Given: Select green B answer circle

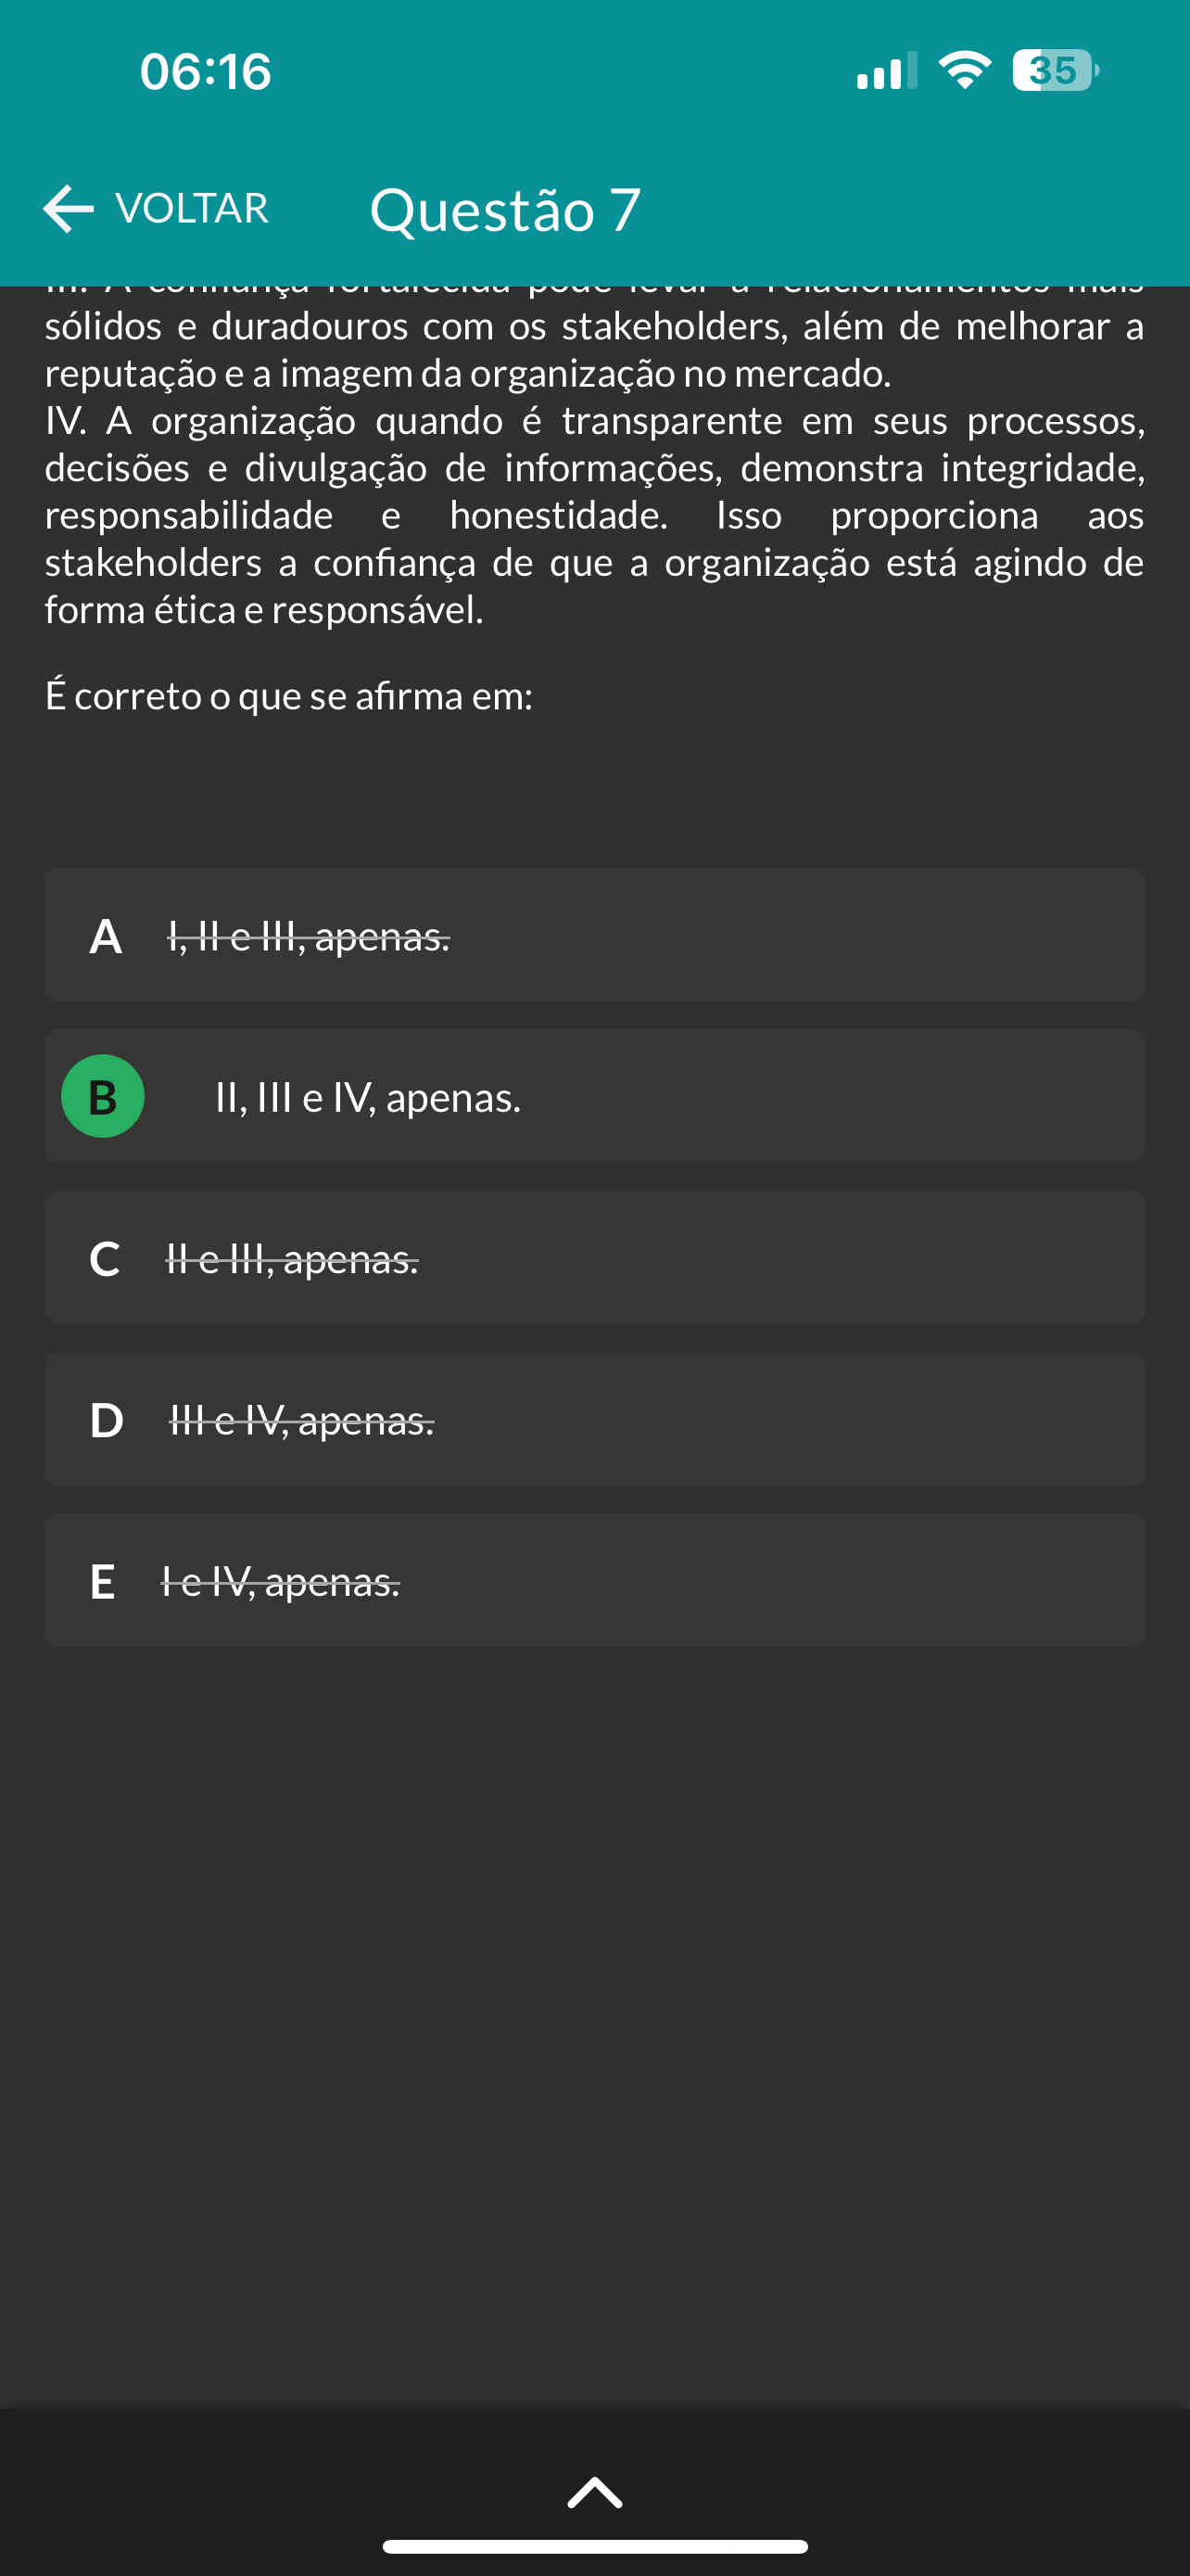Looking at the screenshot, I should (x=103, y=1096).
